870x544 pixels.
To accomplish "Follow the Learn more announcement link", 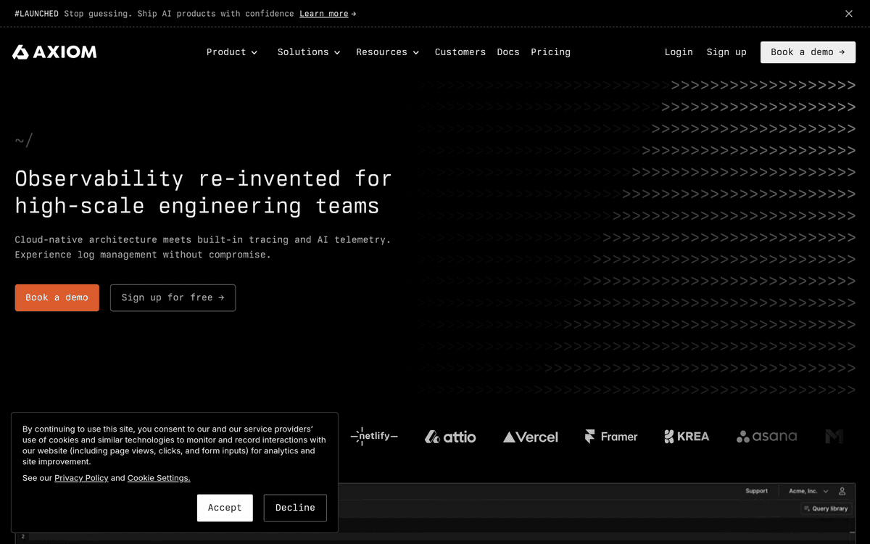I will [x=323, y=13].
